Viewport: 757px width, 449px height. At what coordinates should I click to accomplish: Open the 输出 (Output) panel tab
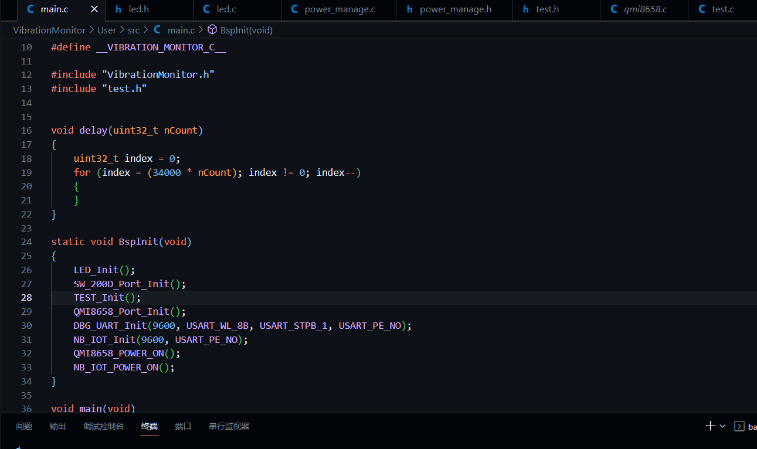coord(58,426)
